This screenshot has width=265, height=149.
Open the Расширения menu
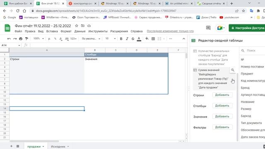(x=119, y=31)
